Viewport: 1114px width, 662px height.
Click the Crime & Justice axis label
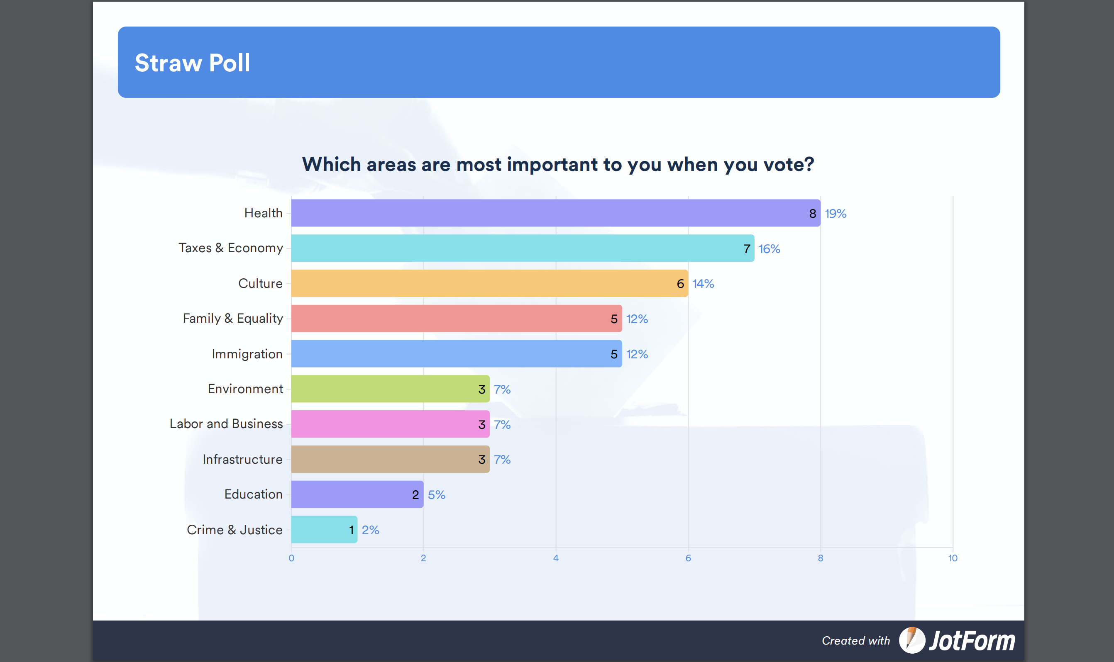(x=235, y=530)
